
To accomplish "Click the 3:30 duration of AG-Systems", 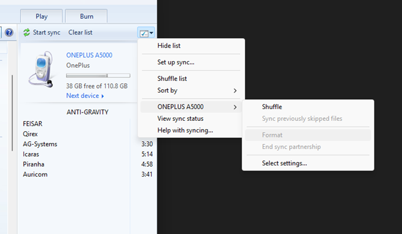I will click(147, 144).
